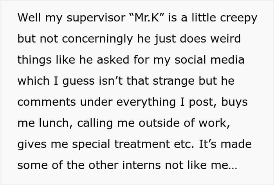Click the word "outside" in sixth line
The width and height of the screenshot is (274, 185).
(159, 123)
